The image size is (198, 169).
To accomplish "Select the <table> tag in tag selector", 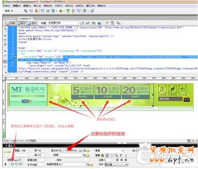I will pyautogui.click(x=14, y=141).
